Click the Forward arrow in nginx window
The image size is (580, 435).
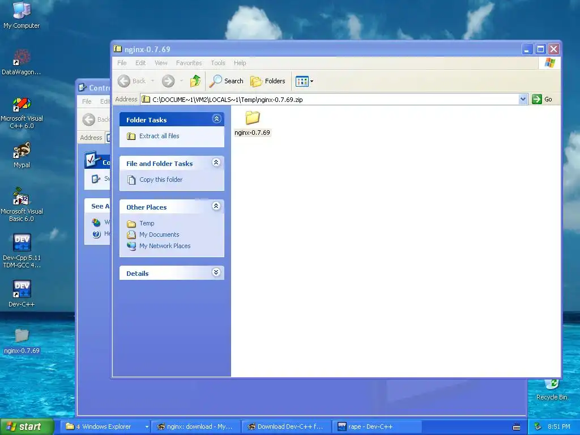point(168,81)
